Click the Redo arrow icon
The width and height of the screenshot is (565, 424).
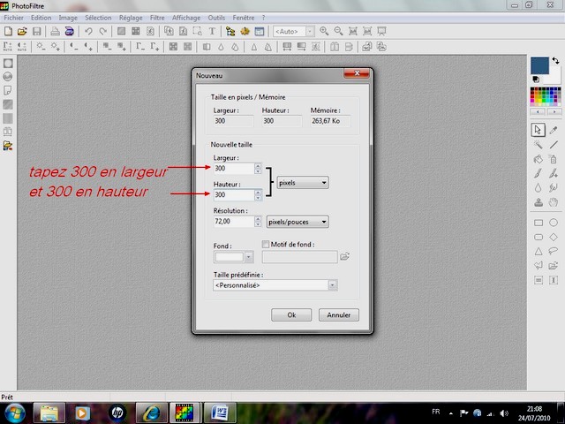point(103,32)
